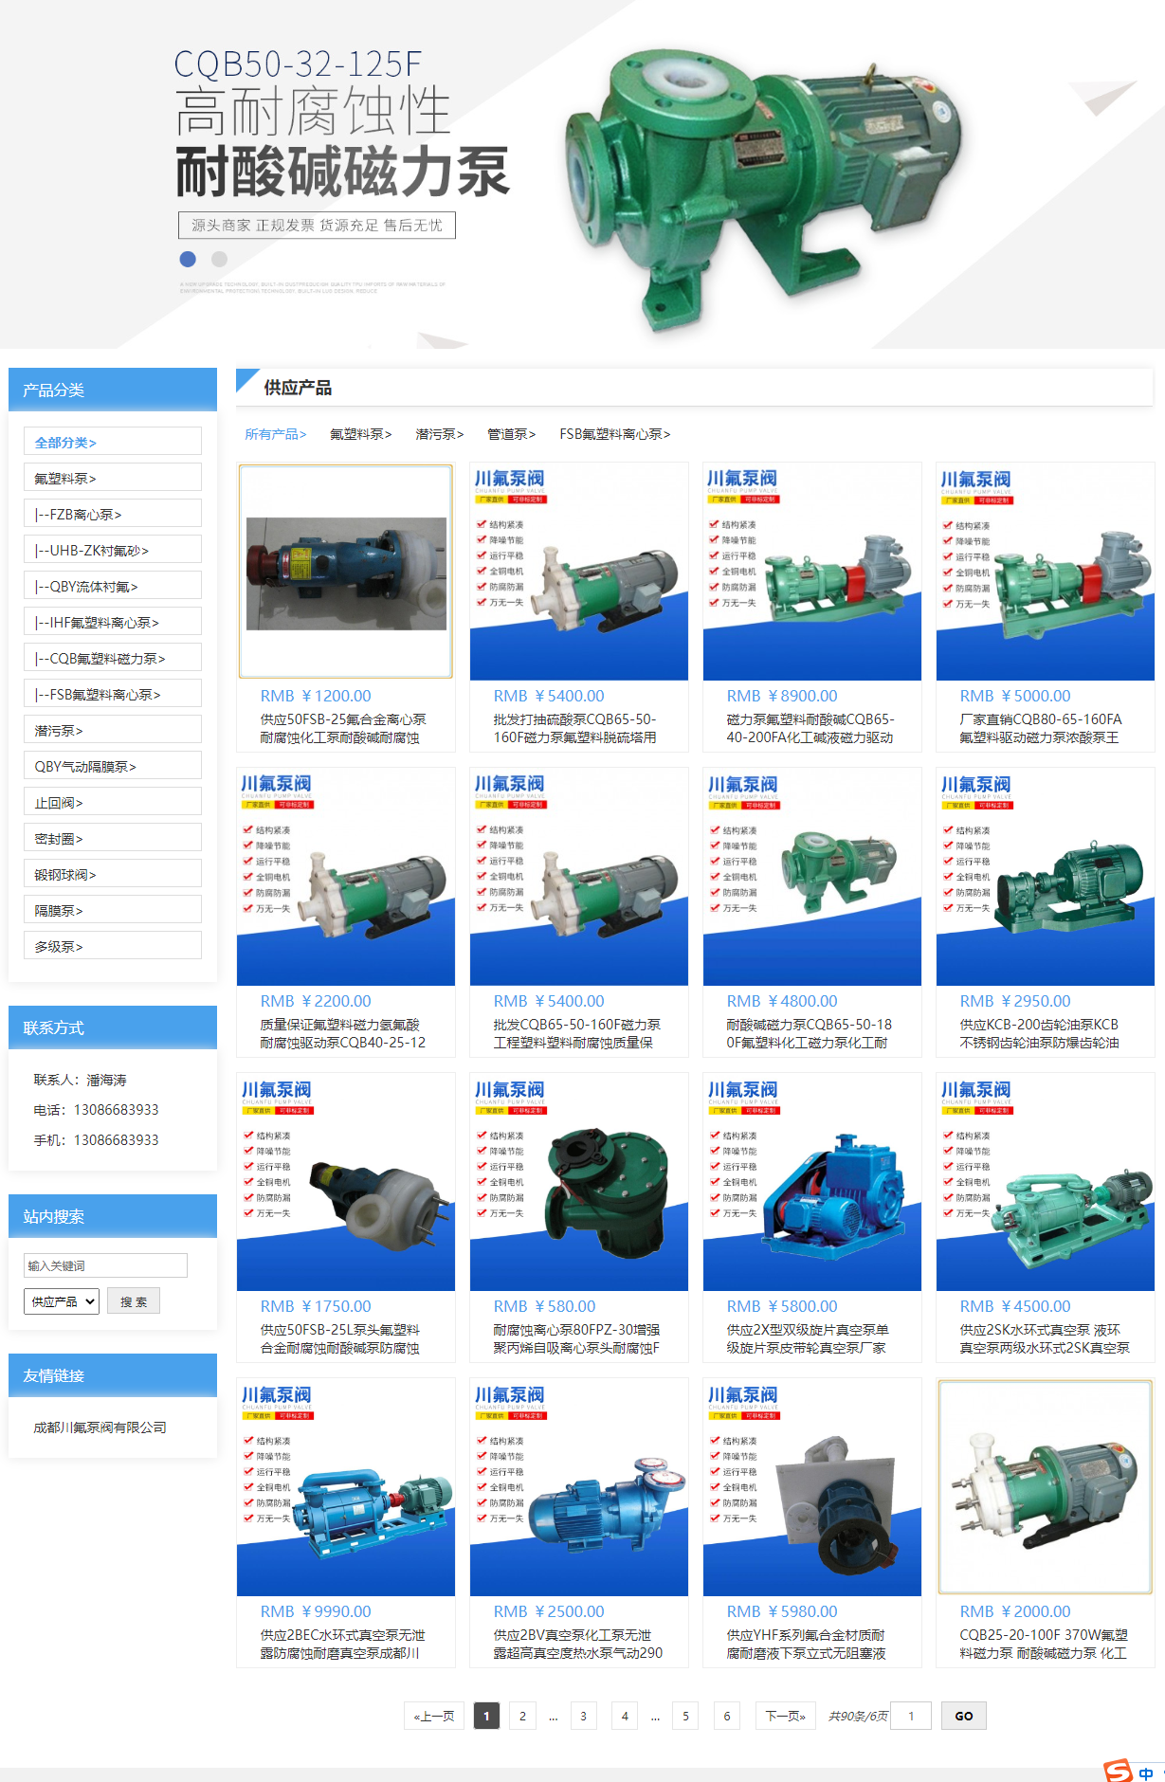
Task: View the KCB-200 gear pump image
Action: coord(1045,877)
